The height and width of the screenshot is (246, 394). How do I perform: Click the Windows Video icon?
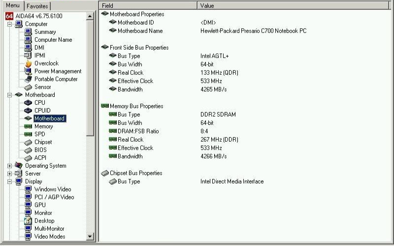tap(28, 189)
